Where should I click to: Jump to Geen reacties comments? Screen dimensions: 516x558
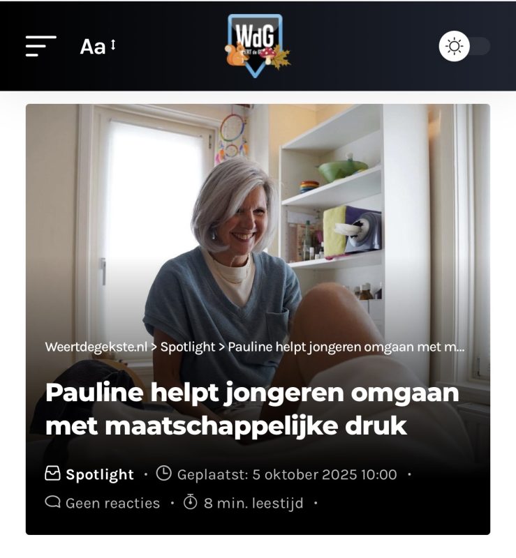click(112, 503)
